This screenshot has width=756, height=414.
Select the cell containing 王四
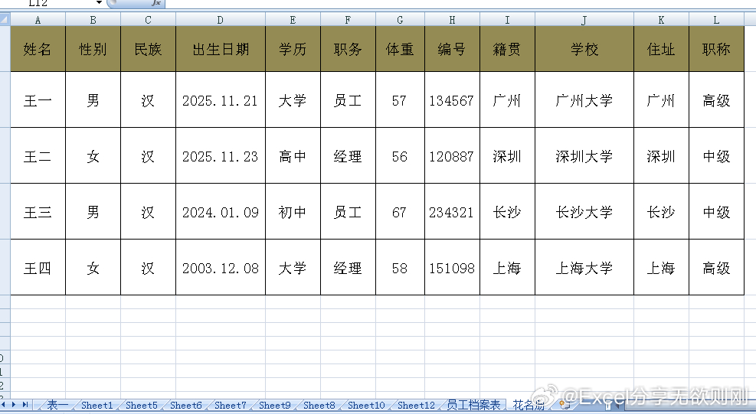point(38,268)
